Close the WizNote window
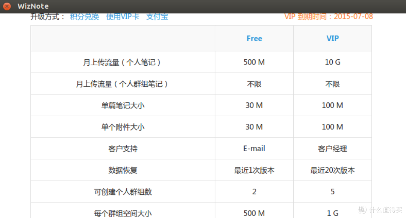 click(x=7, y=6)
